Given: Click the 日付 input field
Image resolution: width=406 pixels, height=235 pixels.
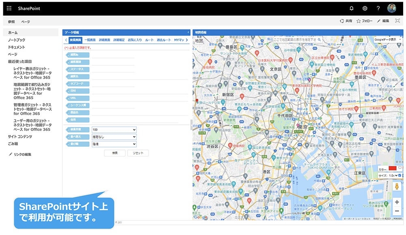Looking at the screenshot, I should click(140, 91).
